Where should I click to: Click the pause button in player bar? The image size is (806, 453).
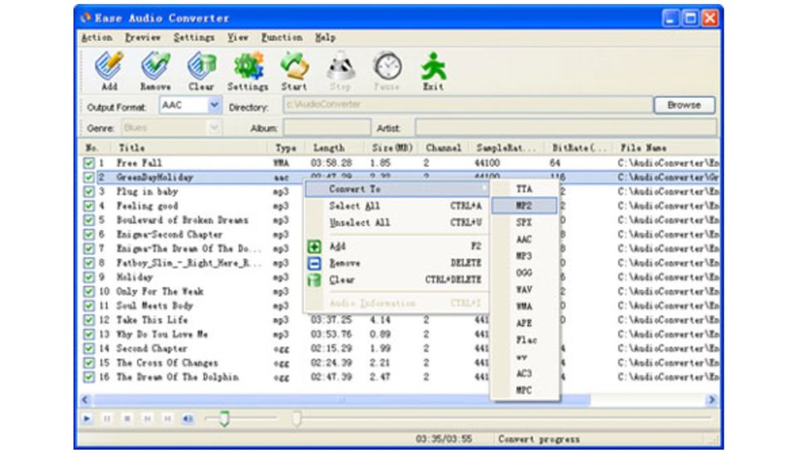(107, 419)
